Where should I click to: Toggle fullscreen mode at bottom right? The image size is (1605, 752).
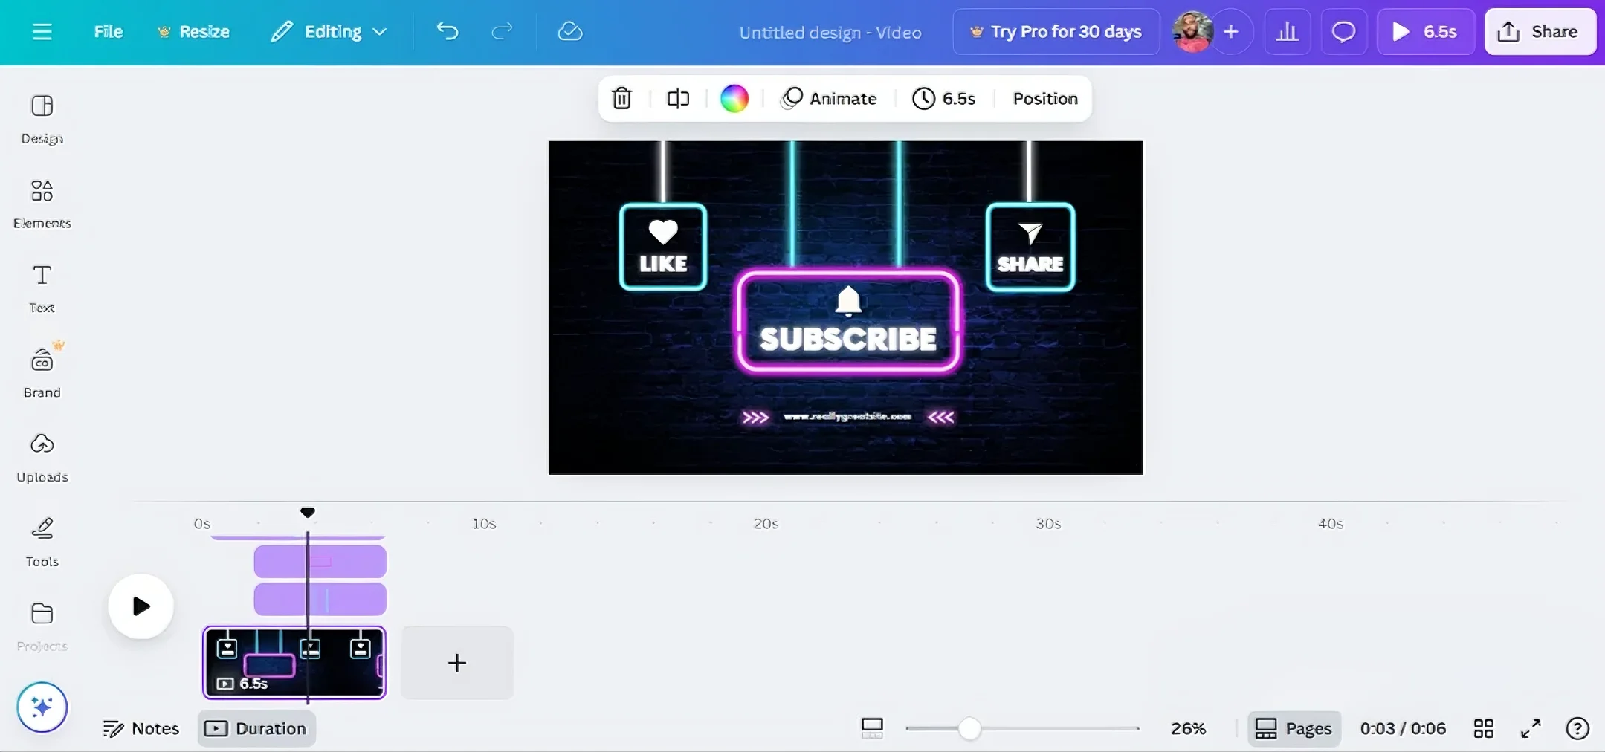(1529, 728)
